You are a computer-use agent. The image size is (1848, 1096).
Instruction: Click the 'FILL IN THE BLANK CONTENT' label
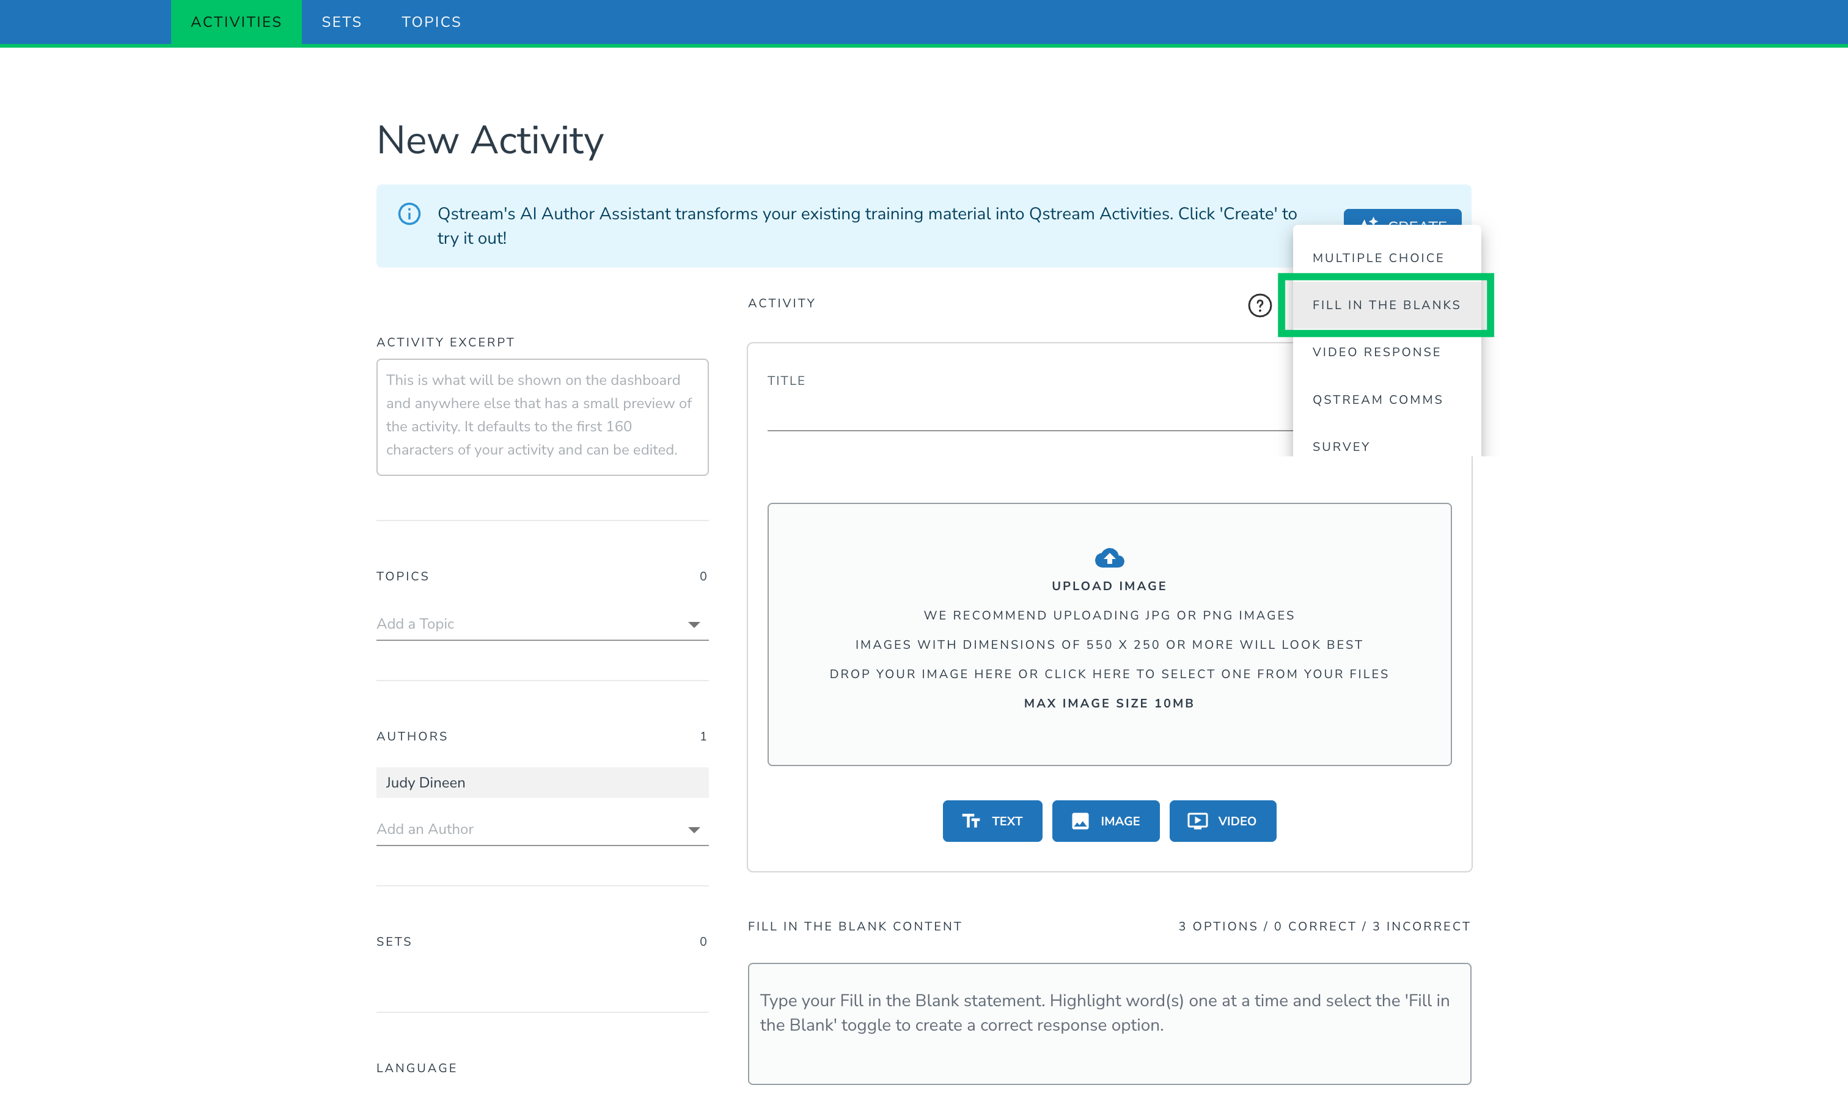click(854, 926)
